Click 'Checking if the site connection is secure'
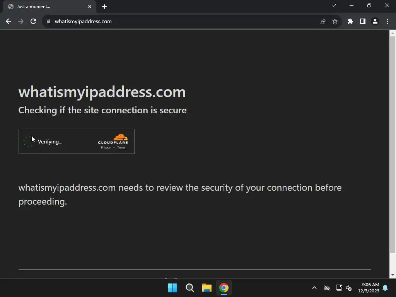 click(x=102, y=110)
